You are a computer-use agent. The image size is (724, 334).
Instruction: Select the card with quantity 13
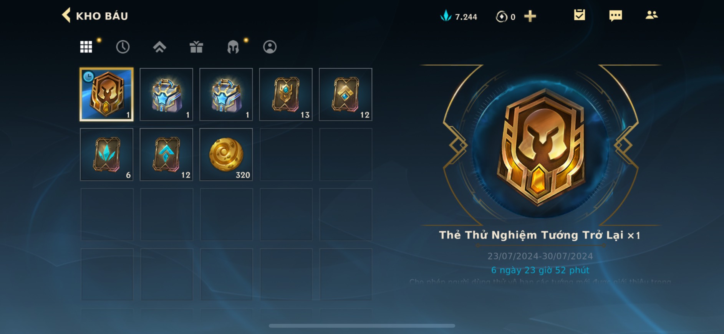286,94
